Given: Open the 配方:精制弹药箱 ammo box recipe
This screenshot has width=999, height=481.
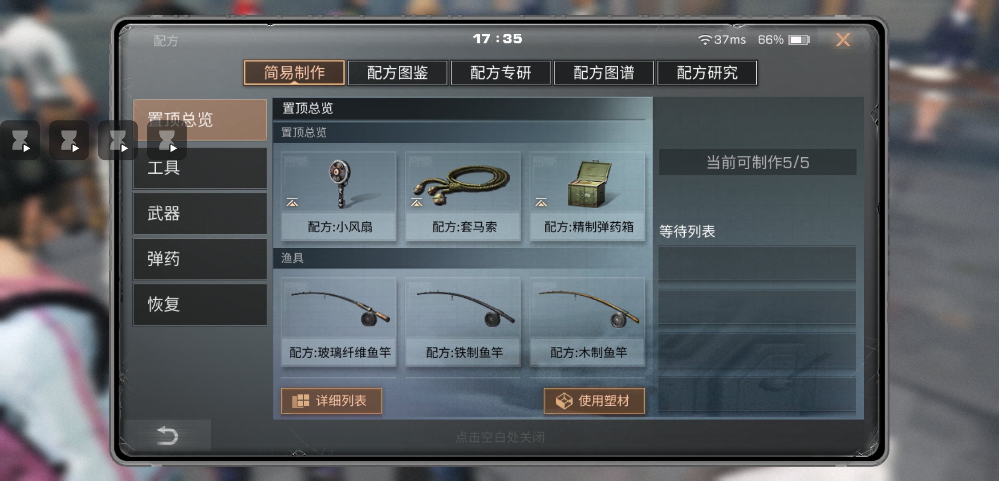Looking at the screenshot, I should 587,196.
